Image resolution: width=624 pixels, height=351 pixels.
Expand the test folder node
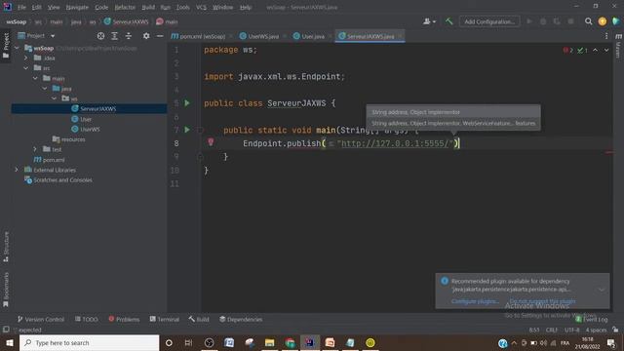coord(35,149)
